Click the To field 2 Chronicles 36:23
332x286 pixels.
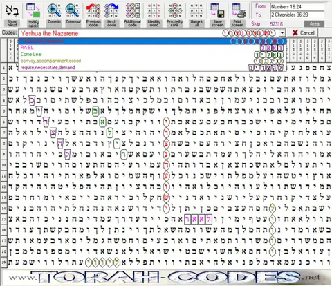click(x=297, y=15)
